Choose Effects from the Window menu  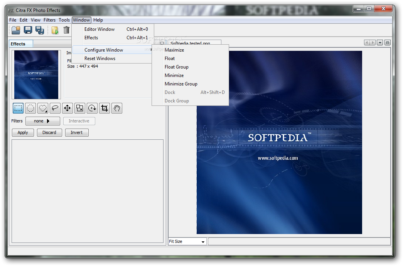113,38
